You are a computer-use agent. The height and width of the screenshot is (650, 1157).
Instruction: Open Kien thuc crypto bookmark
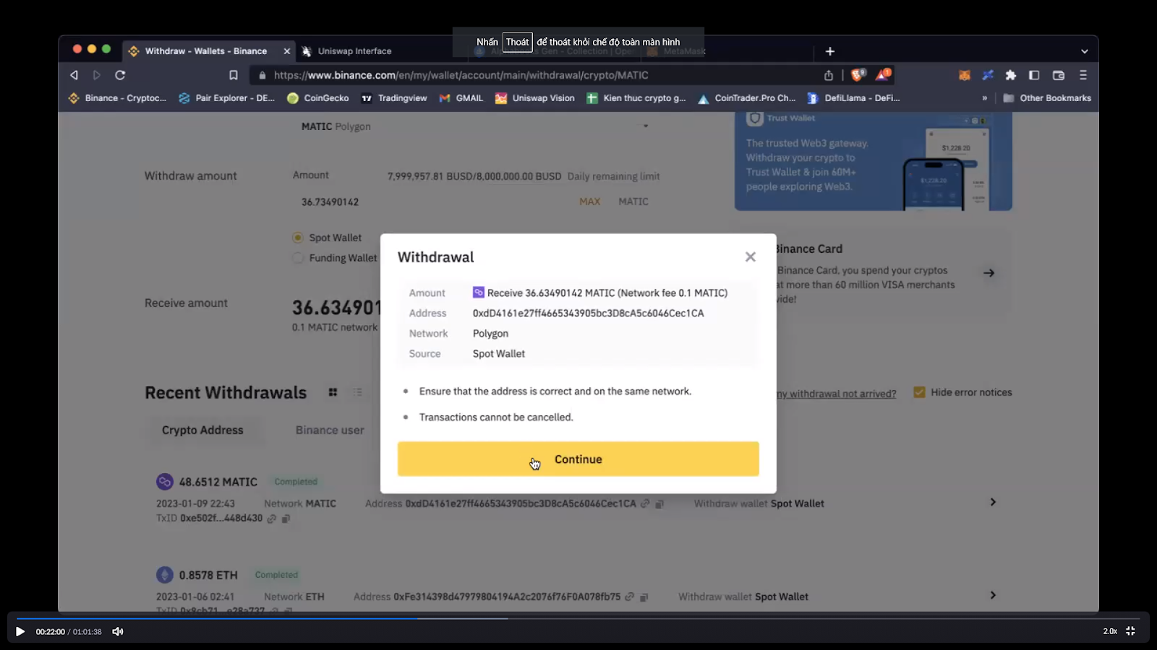click(x=636, y=98)
